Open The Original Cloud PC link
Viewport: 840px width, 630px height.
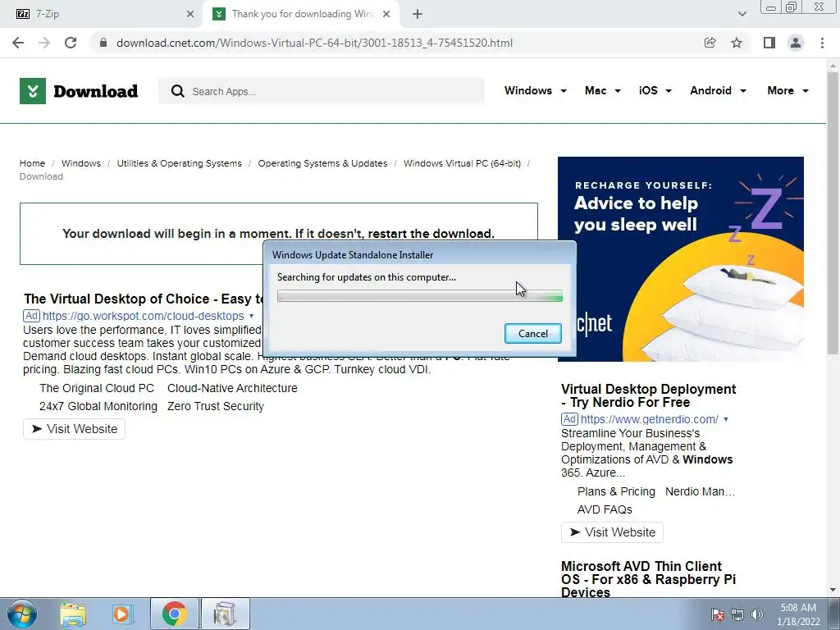coord(97,388)
